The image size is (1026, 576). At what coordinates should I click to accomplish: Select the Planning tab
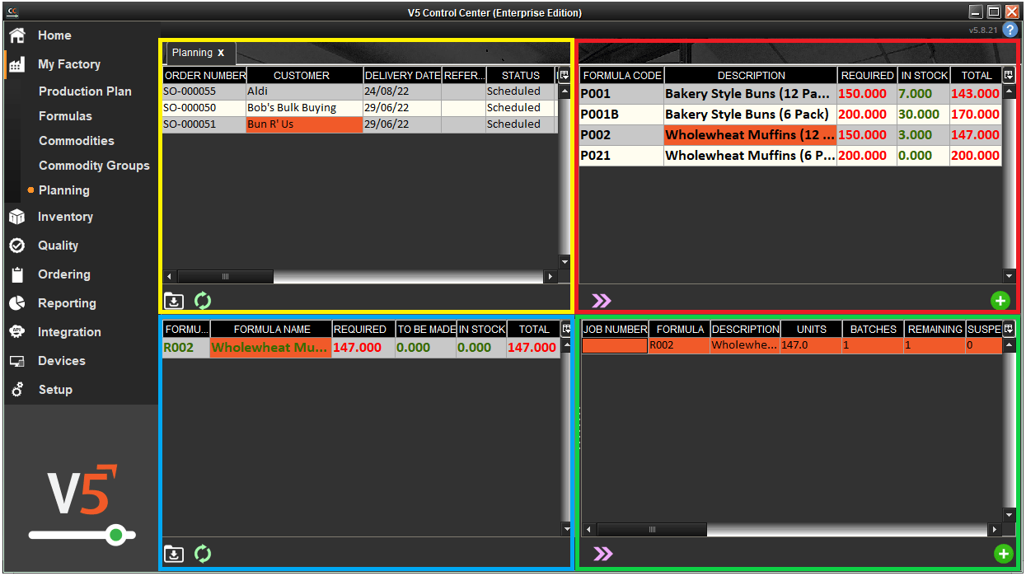coord(194,52)
